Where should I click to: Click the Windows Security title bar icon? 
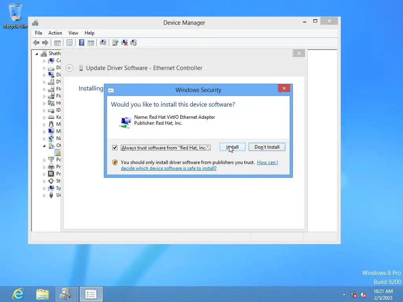111,90
